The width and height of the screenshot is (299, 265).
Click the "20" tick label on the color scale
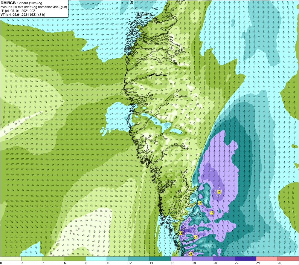pos(215,263)
